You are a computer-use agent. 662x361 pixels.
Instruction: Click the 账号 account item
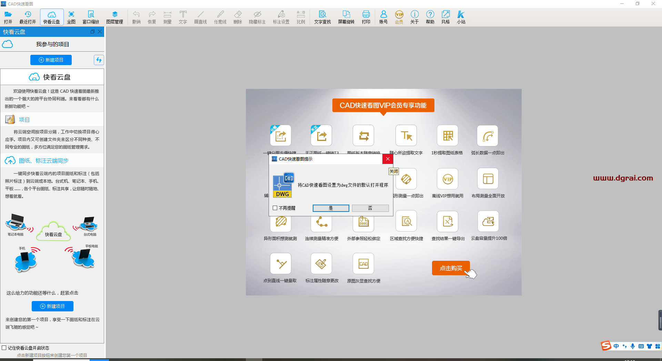[383, 17]
